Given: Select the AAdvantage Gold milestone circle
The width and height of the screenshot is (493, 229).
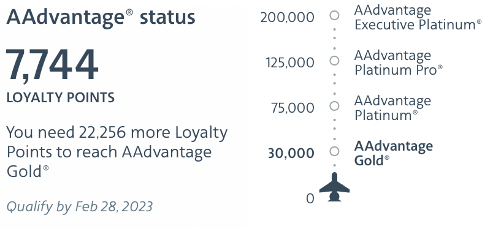Looking at the screenshot, I should click(x=335, y=151).
